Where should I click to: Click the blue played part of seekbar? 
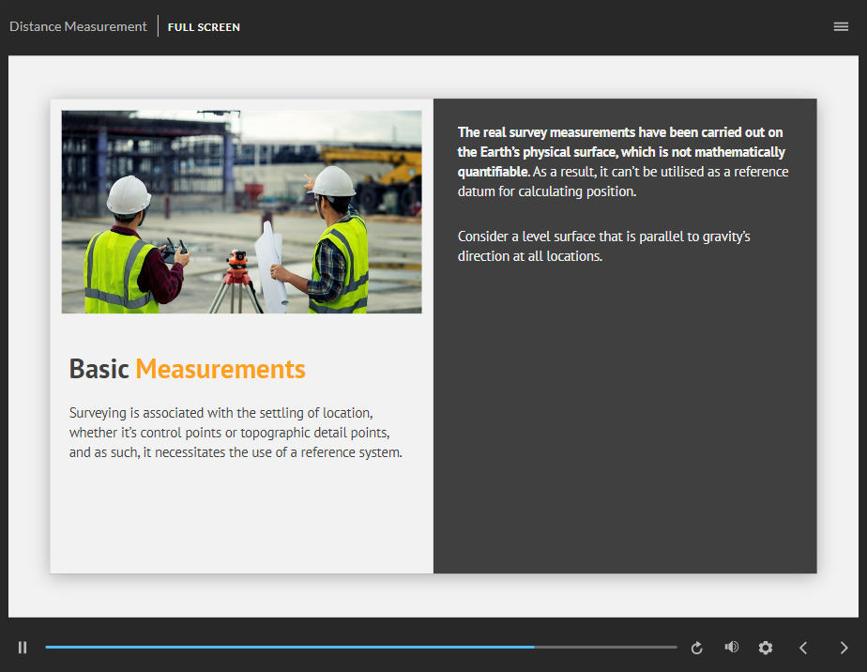[x=281, y=648]
